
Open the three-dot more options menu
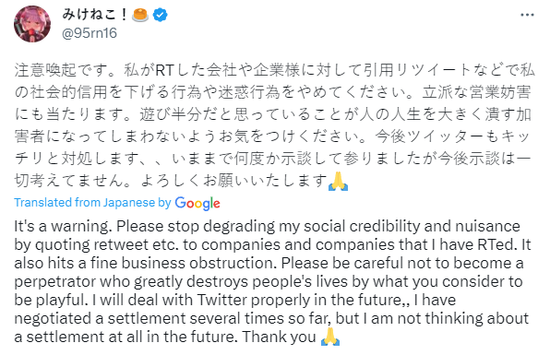click(527, 15)
